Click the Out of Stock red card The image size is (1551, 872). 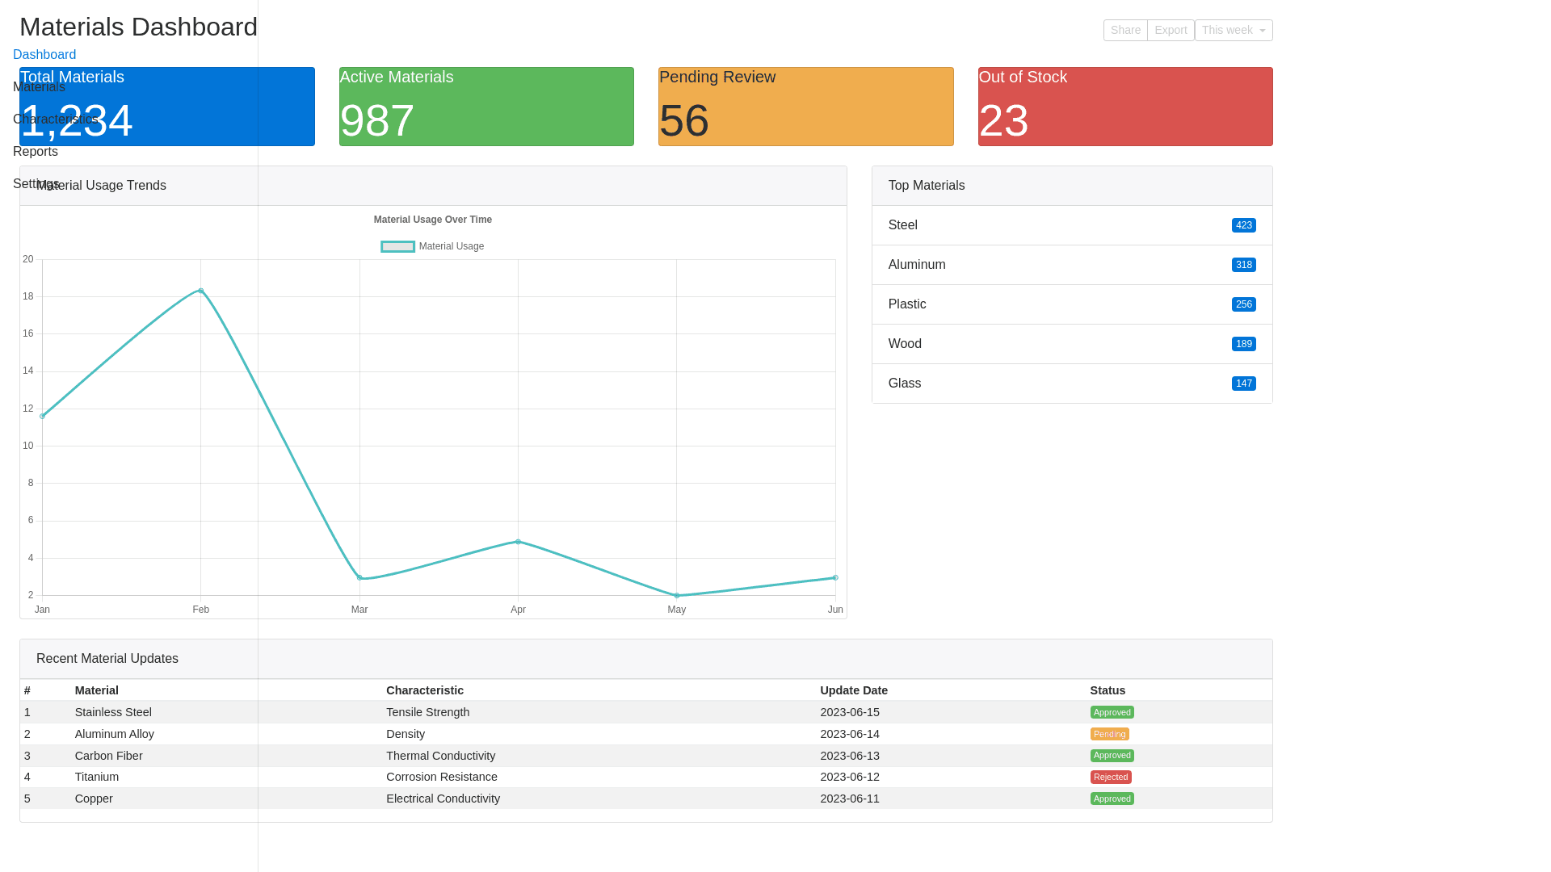[x=1124, y=107]
